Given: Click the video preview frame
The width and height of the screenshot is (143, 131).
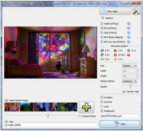Looking at the screenshot, I should tap(51, 52).
